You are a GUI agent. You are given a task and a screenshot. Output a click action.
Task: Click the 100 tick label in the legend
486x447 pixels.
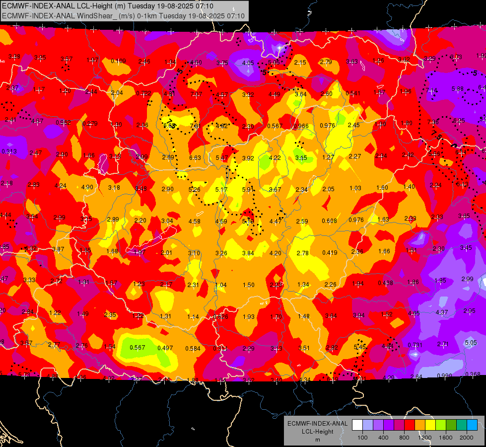(x=362, y=438)
